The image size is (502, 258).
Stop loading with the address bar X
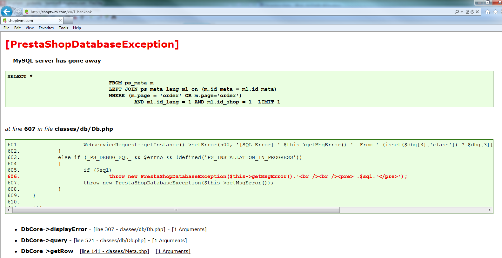click(477, 12)
